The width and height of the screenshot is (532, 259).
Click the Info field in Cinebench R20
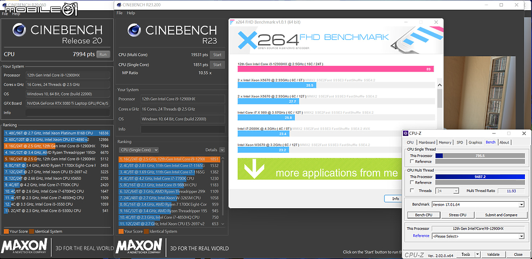68,113
